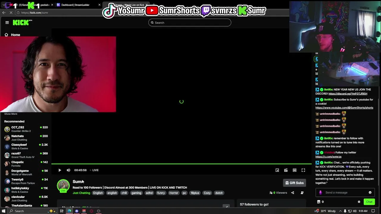
Task: Click the purple chat identity icon
Action: tap(320, 193)
